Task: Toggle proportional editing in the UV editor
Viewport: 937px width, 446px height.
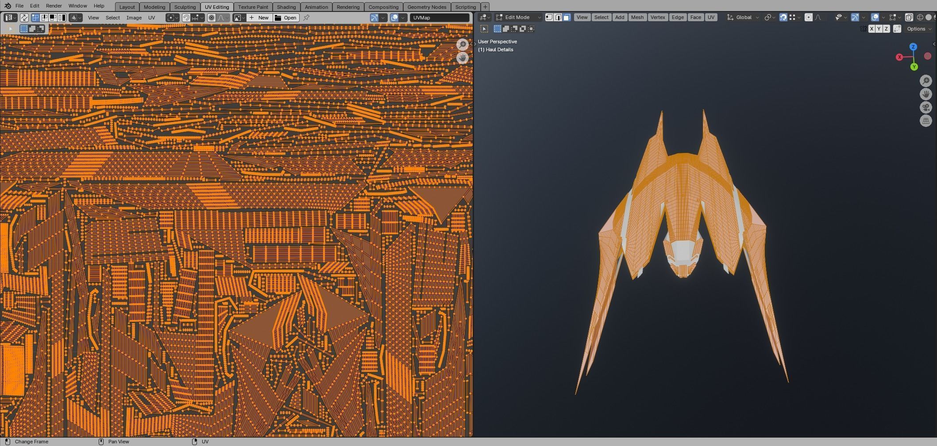Action: coord(212,18)
